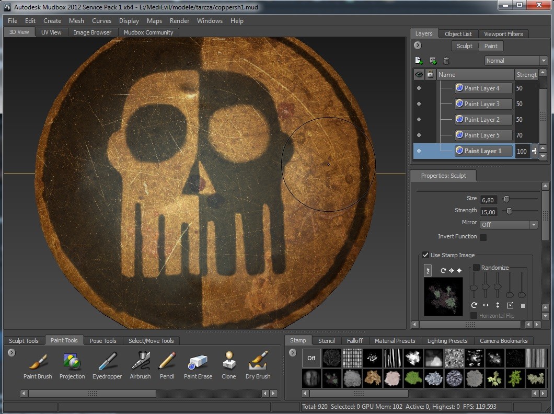
Task: Select the Pencil tool
Action: point(167,365)
